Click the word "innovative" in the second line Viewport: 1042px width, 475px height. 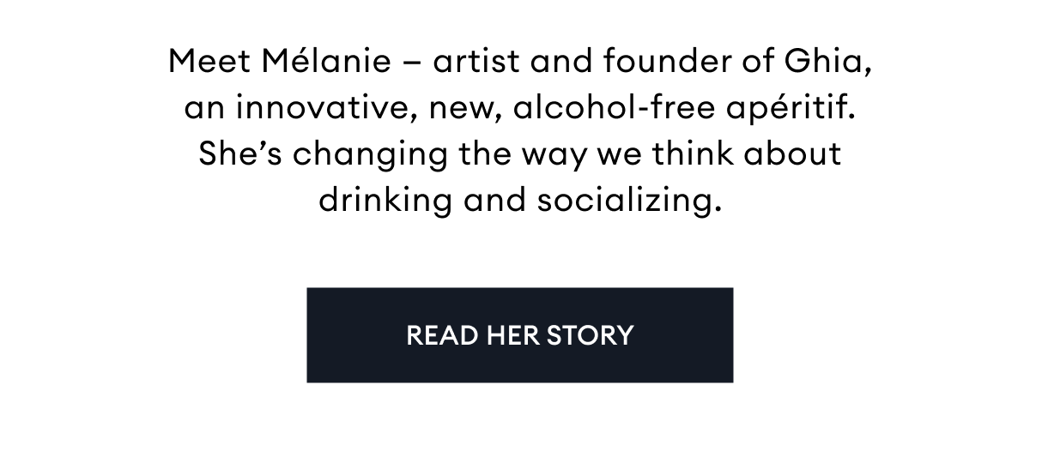pos(312,109)
